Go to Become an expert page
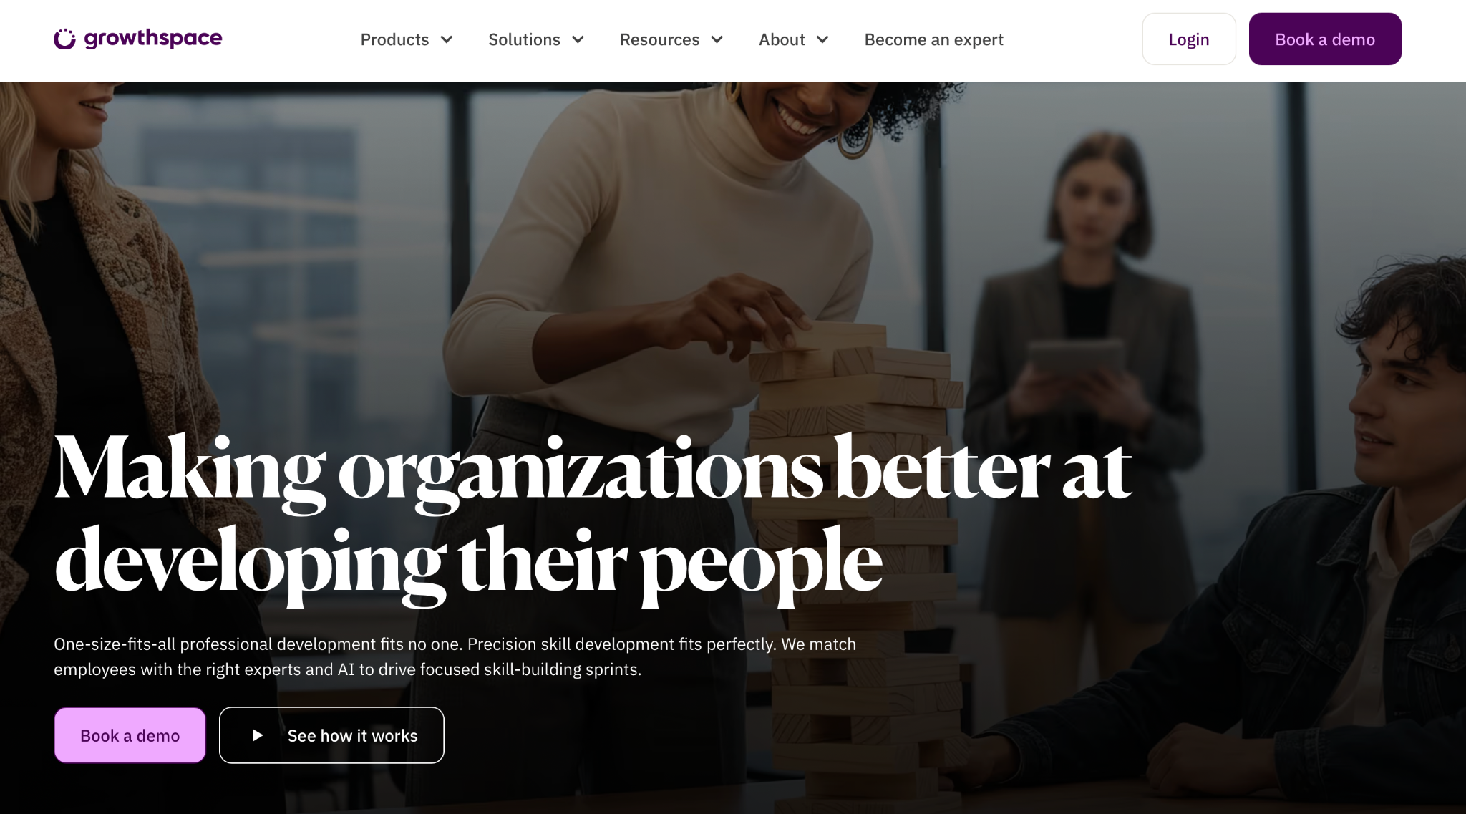This screenshot has height=814, width=1466. point(933,39)
